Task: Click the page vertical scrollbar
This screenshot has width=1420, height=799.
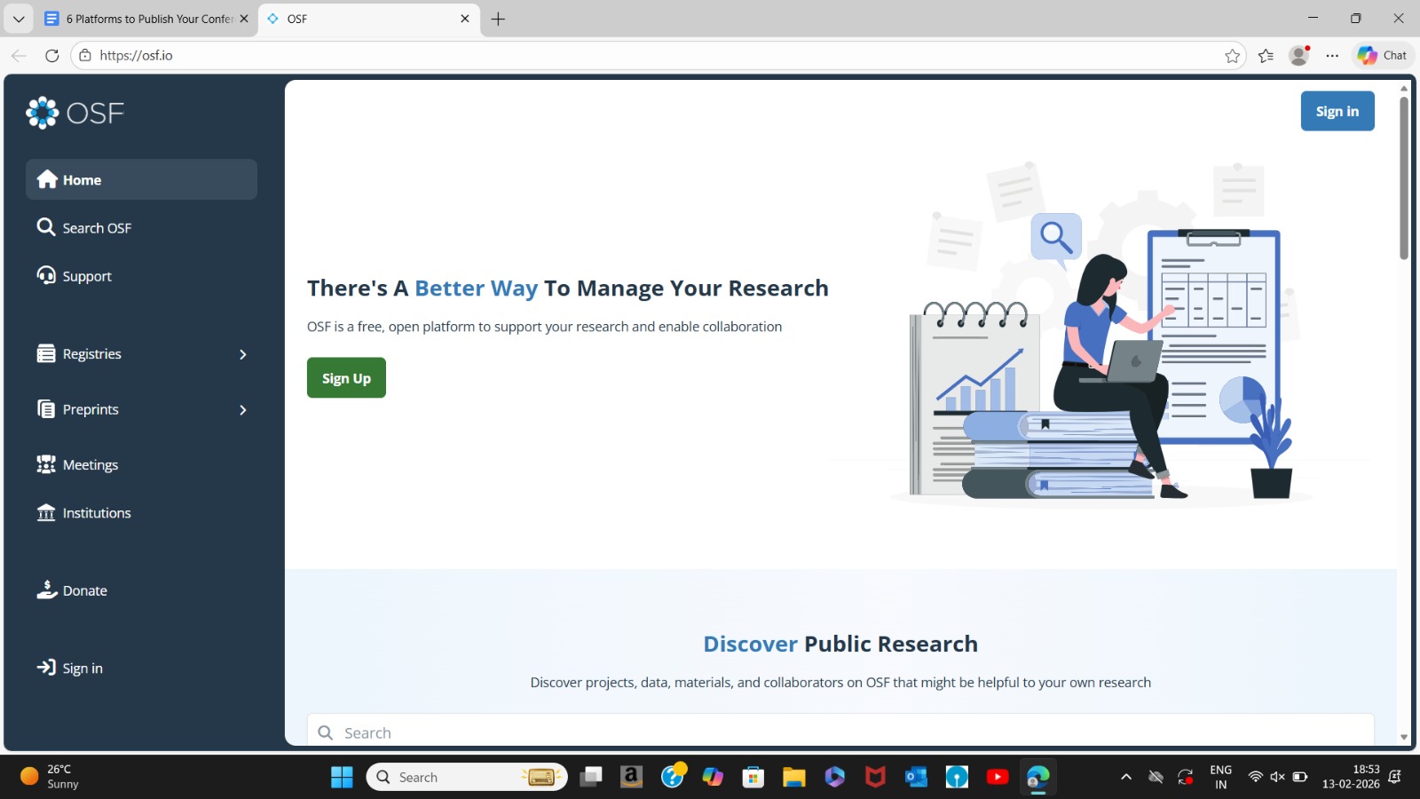Action: pyautogui.click(x=1403, y=178)
